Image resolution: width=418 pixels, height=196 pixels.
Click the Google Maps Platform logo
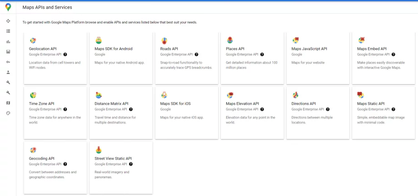(x=8, y=7)
